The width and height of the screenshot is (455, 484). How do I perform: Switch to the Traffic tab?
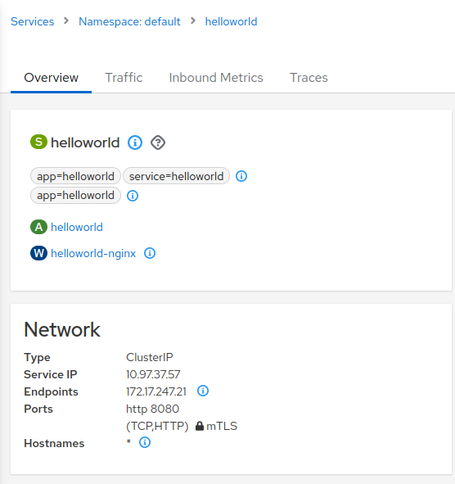(x=124, y=78)
